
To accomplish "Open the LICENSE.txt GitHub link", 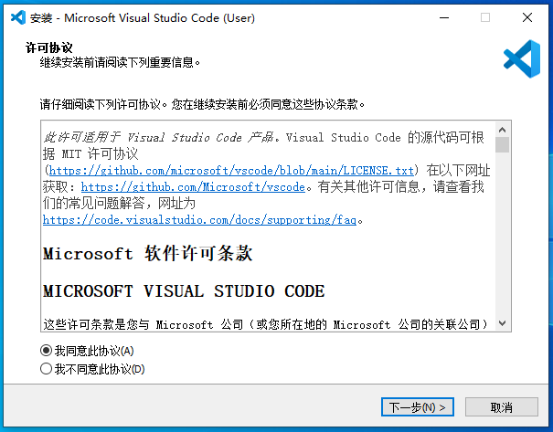I will 231,171.
